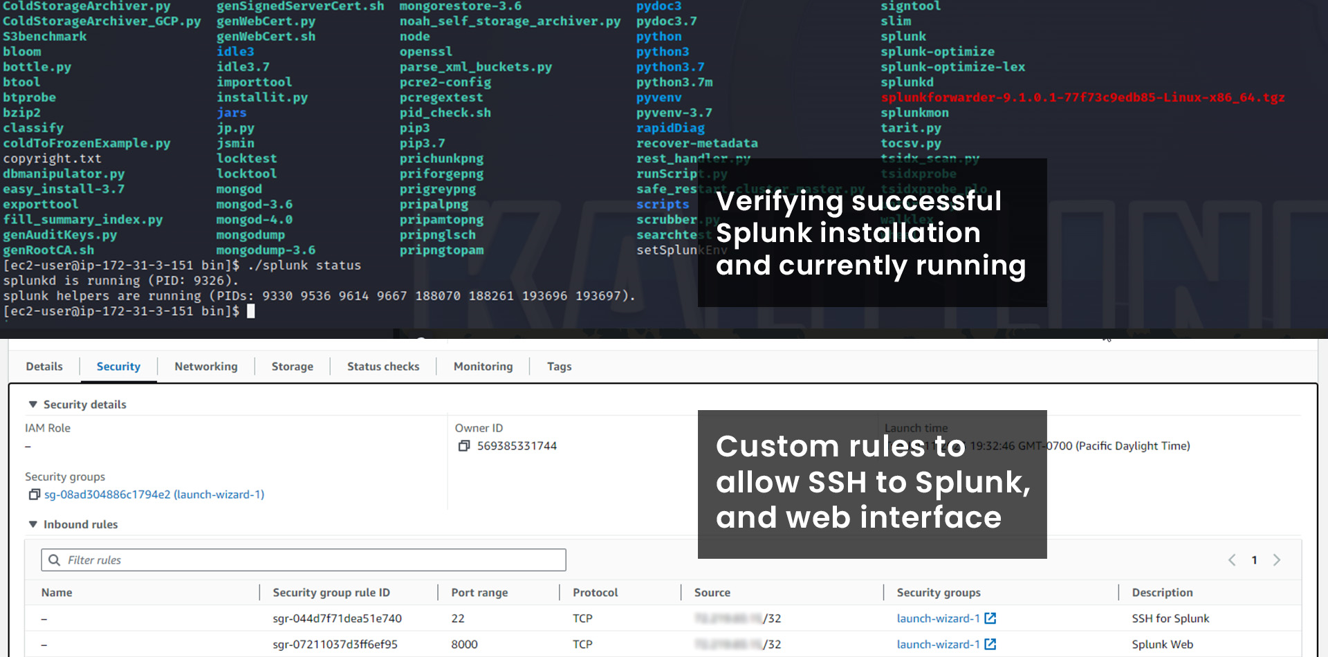Click the terminal cursor at the prompt
Viewport: 1328px width, 657px height.
[x=251, y=311]
